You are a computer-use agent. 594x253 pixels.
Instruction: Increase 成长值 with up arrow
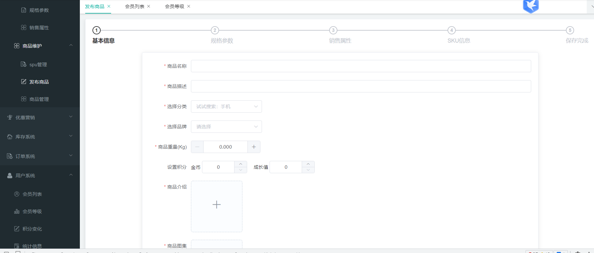tap(308, 164)
